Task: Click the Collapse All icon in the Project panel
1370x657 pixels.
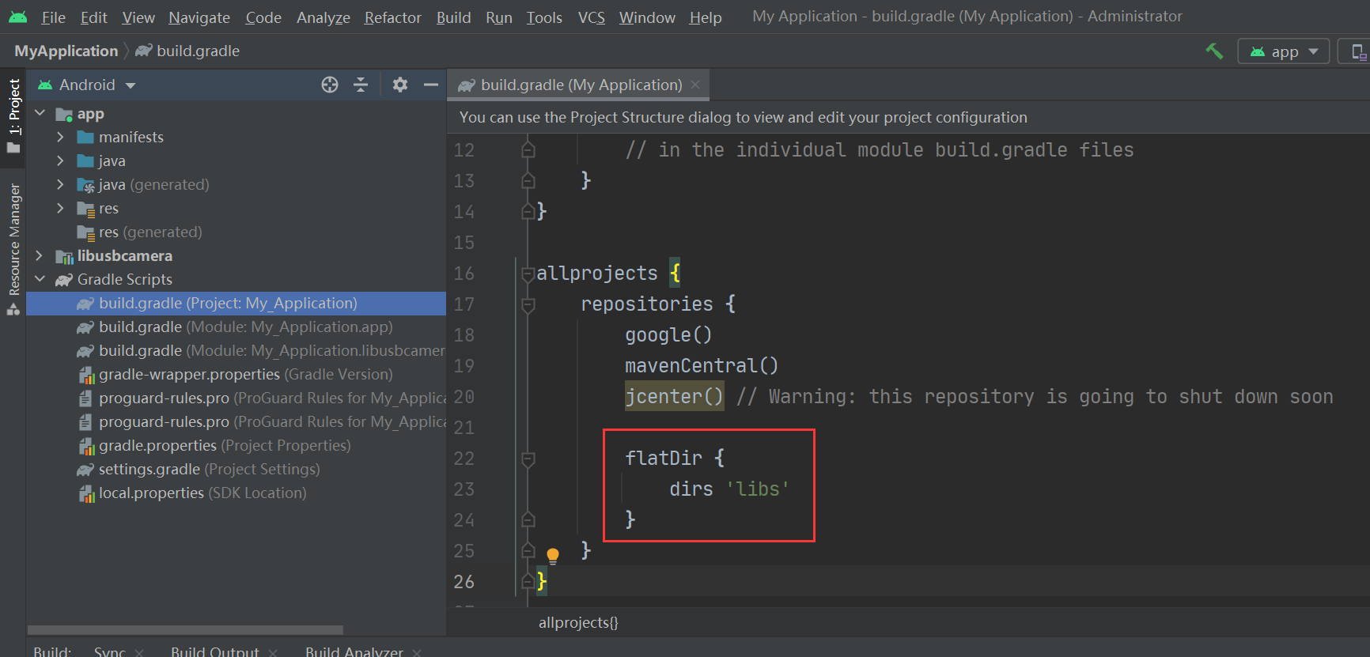Action: tap(361, 85)
